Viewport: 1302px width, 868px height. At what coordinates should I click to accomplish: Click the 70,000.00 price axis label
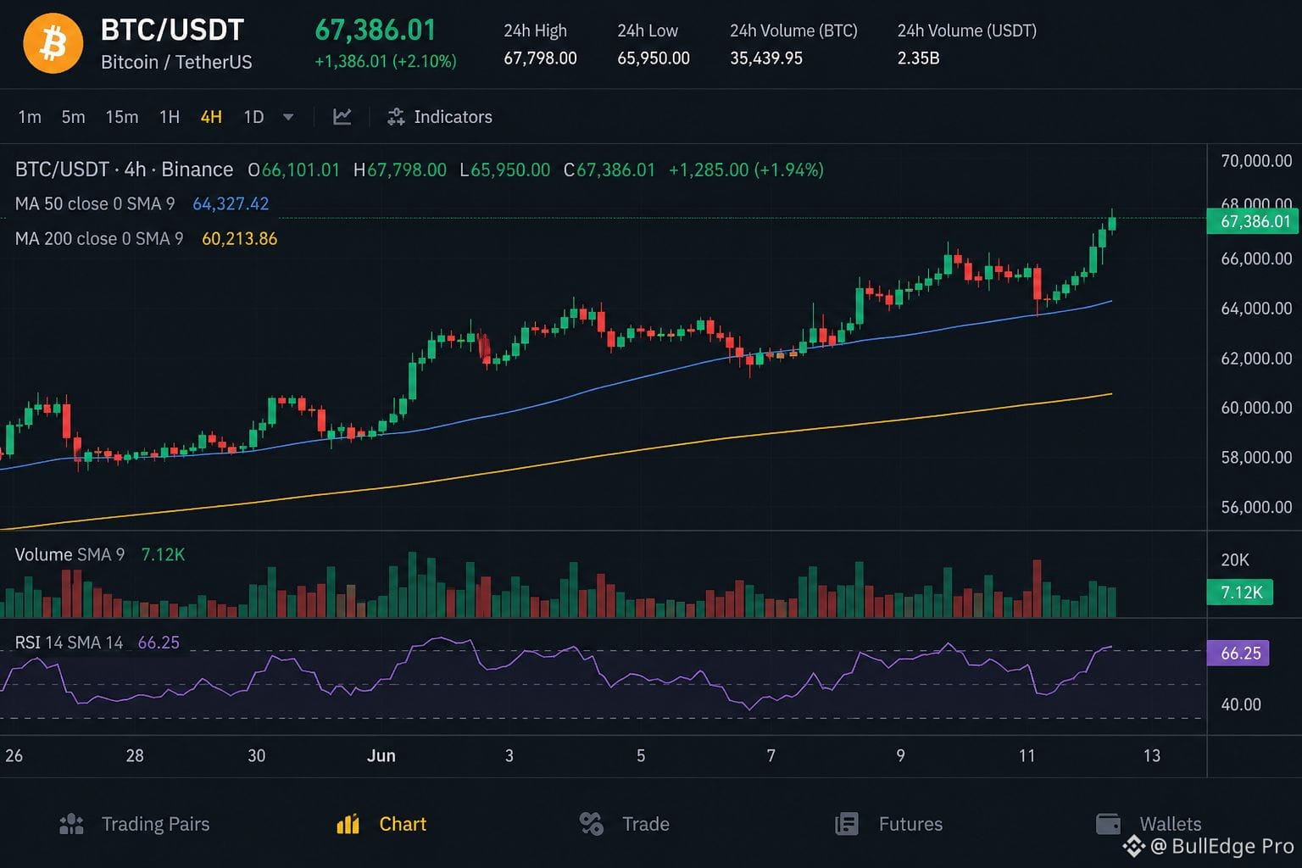(x=1256, y=161)
